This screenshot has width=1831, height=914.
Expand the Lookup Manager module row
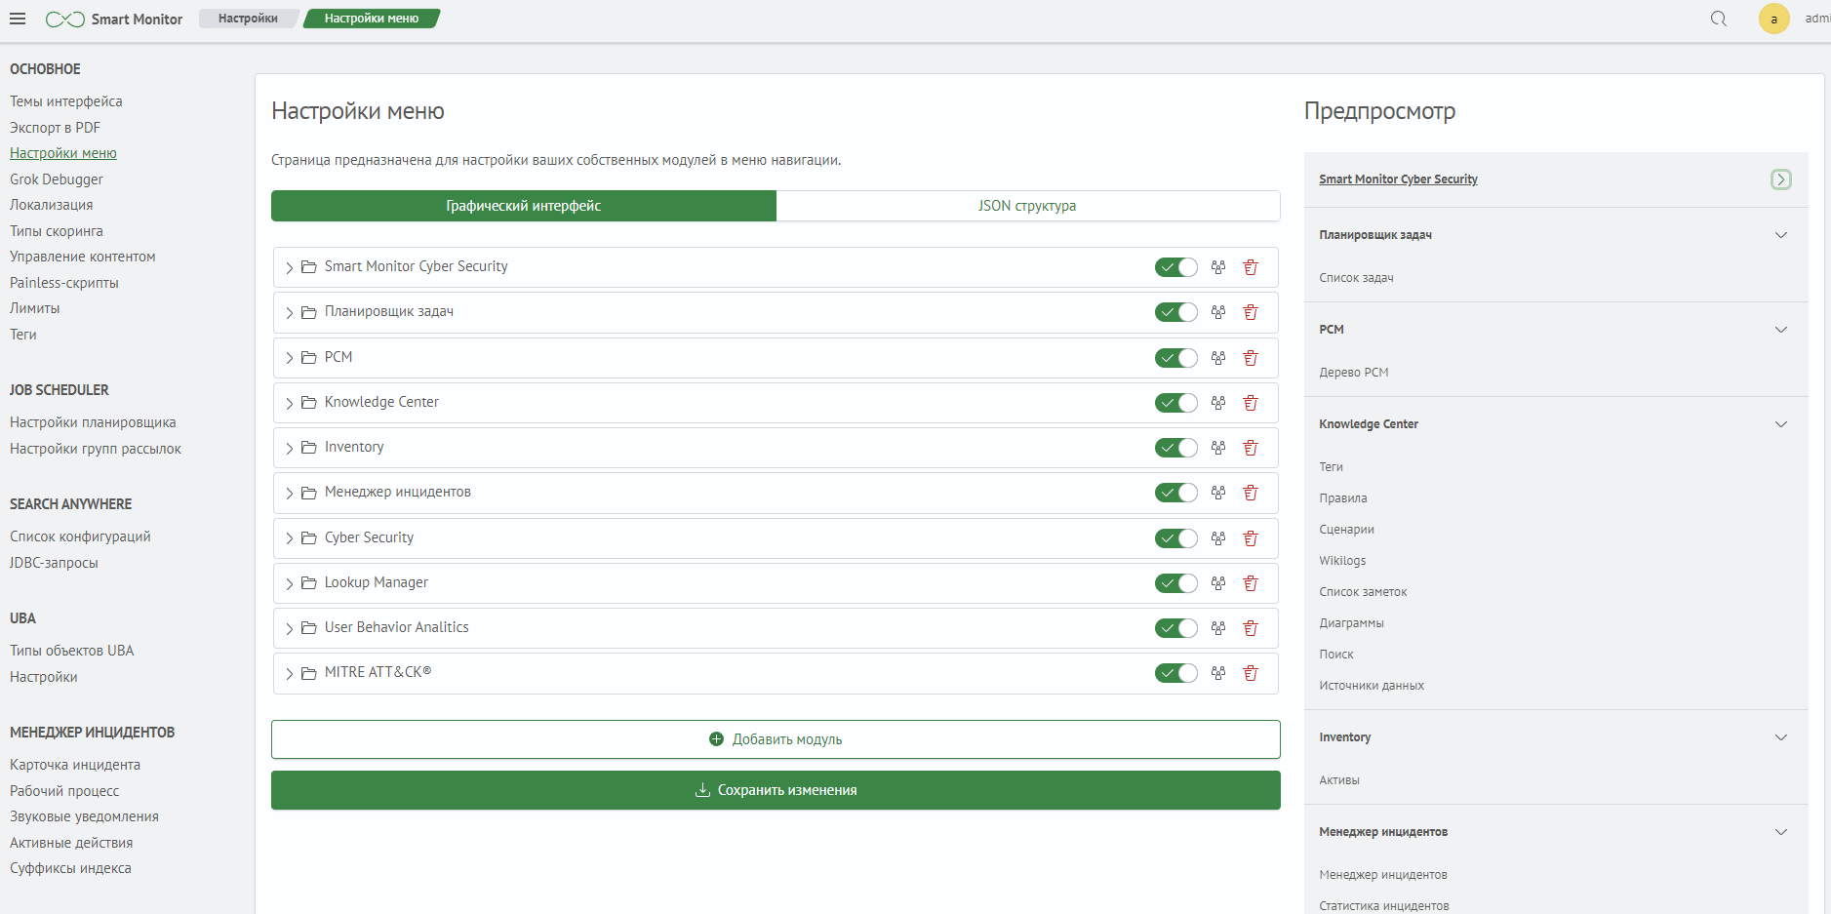[290, 583]
